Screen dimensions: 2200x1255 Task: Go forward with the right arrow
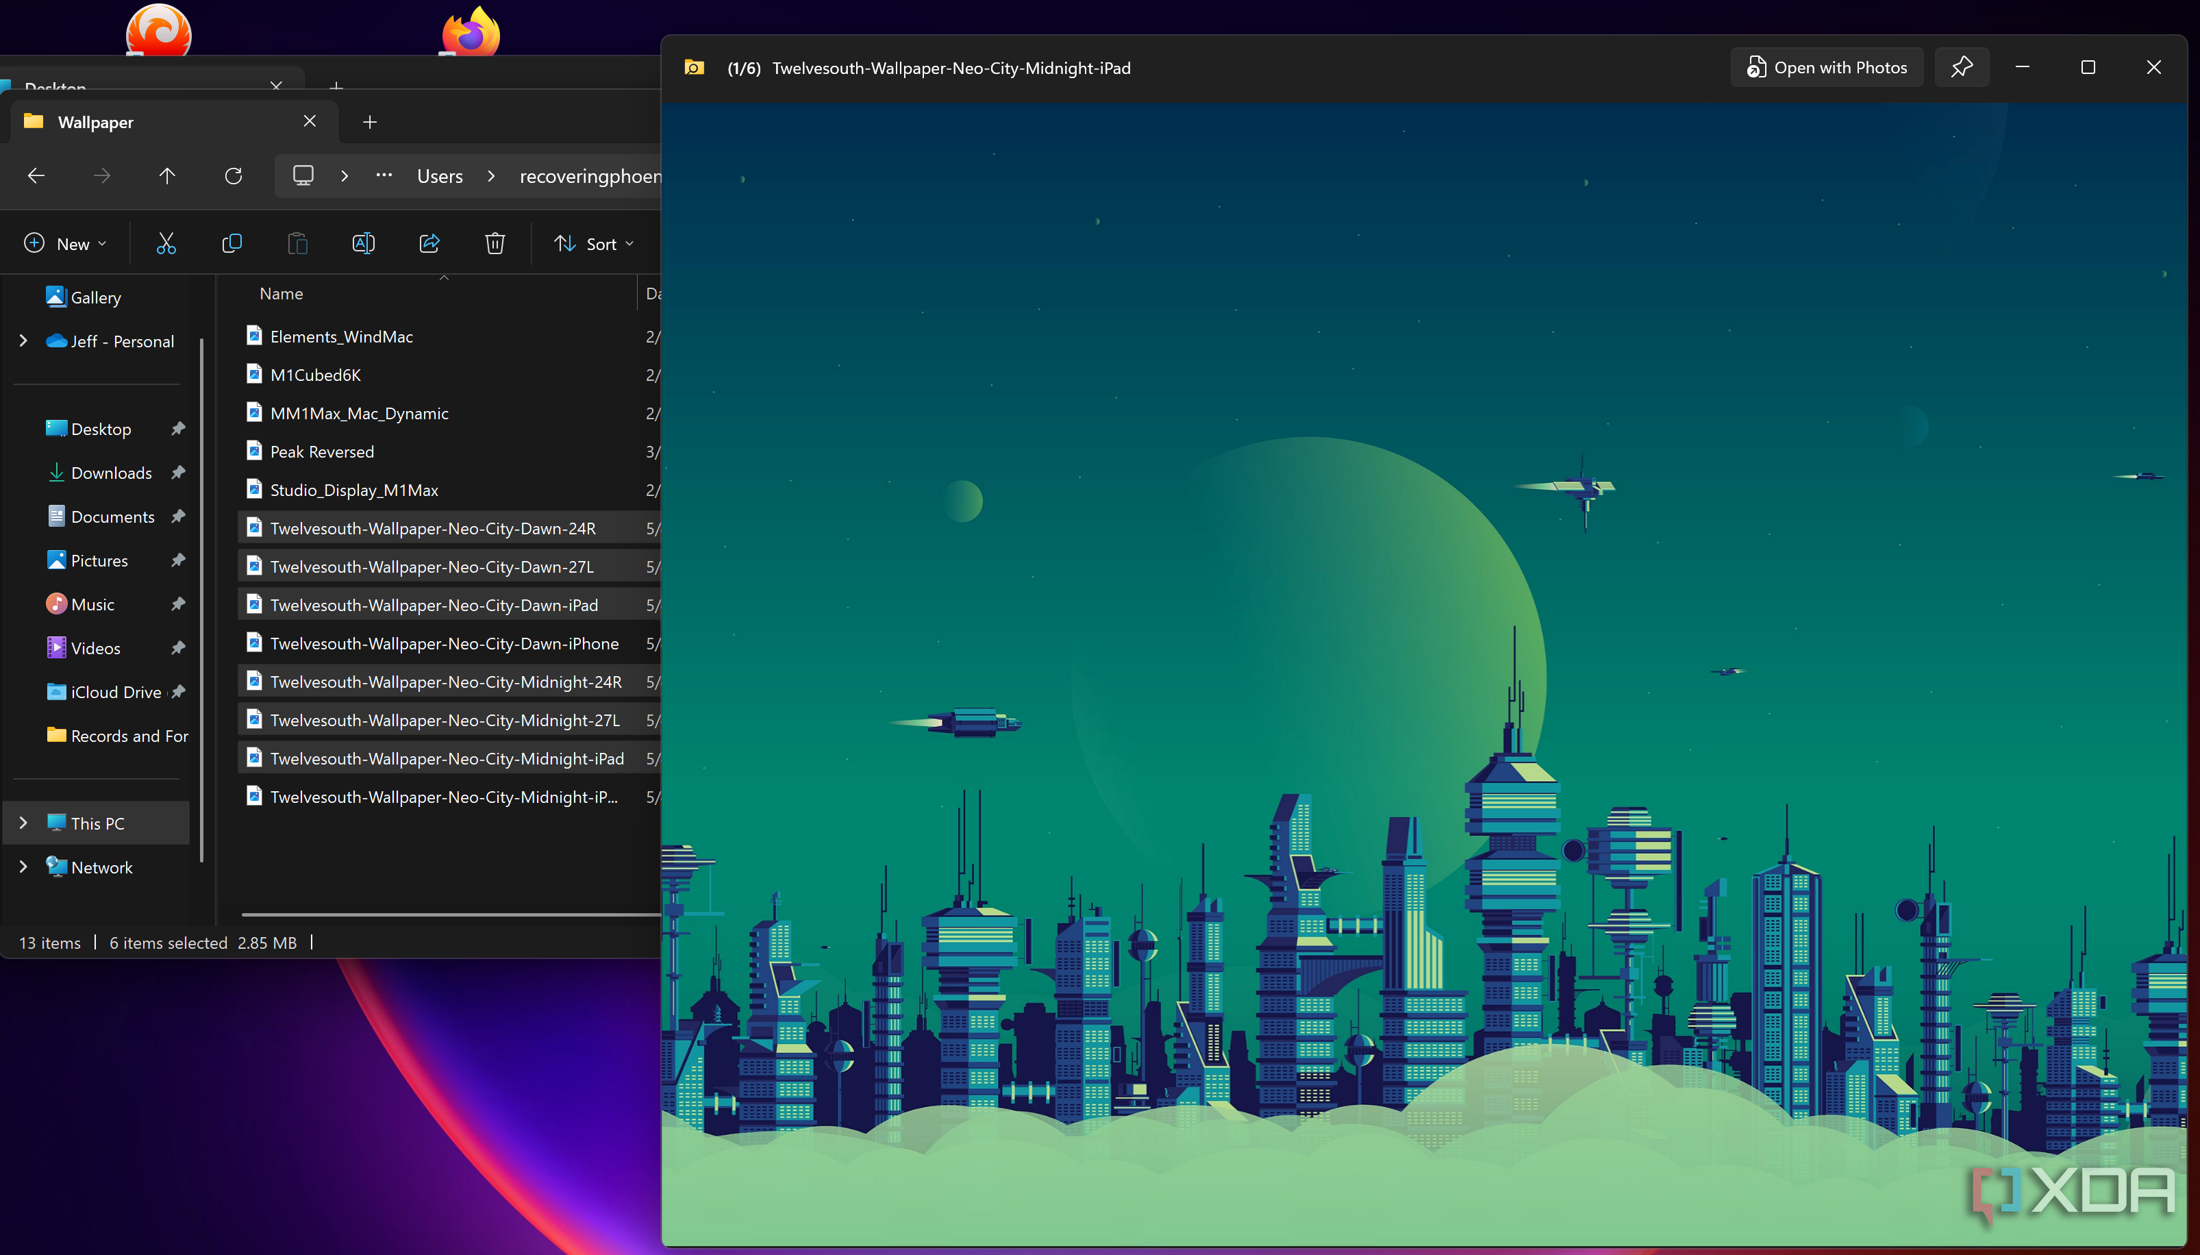click(x=101, y=176)
